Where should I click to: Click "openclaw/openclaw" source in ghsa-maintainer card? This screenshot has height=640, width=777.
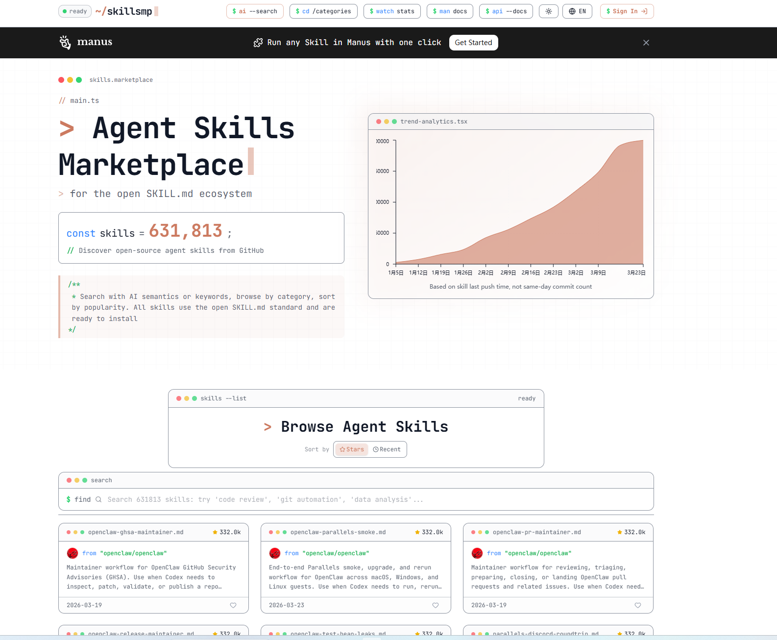click(x=133, y=553)
